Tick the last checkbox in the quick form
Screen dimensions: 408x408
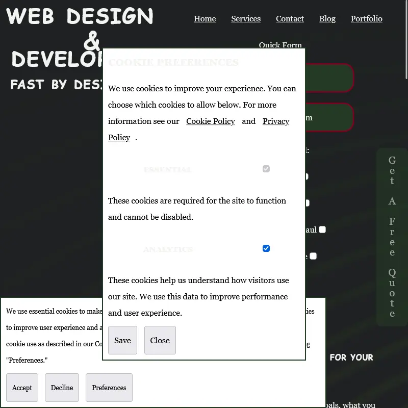click(313, 256)
